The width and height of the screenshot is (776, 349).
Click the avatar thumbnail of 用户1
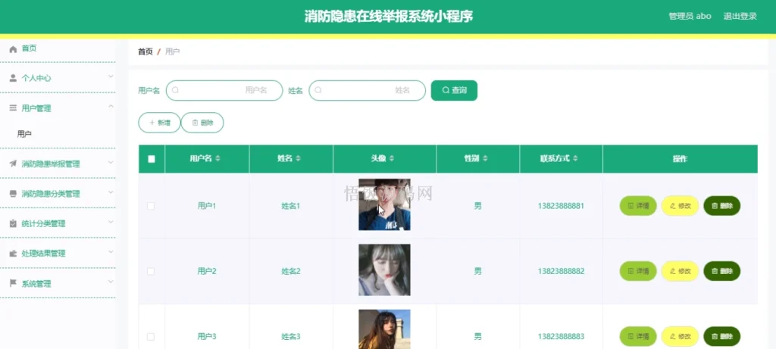pos(384,204)
